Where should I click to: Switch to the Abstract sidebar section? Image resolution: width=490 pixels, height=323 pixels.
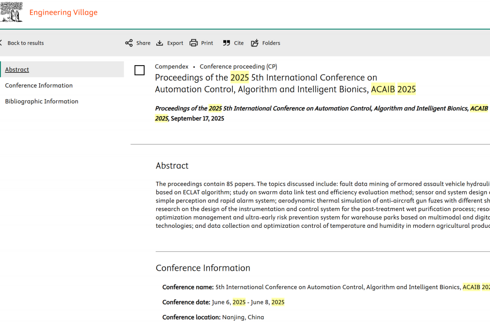[x=17, y=69]
